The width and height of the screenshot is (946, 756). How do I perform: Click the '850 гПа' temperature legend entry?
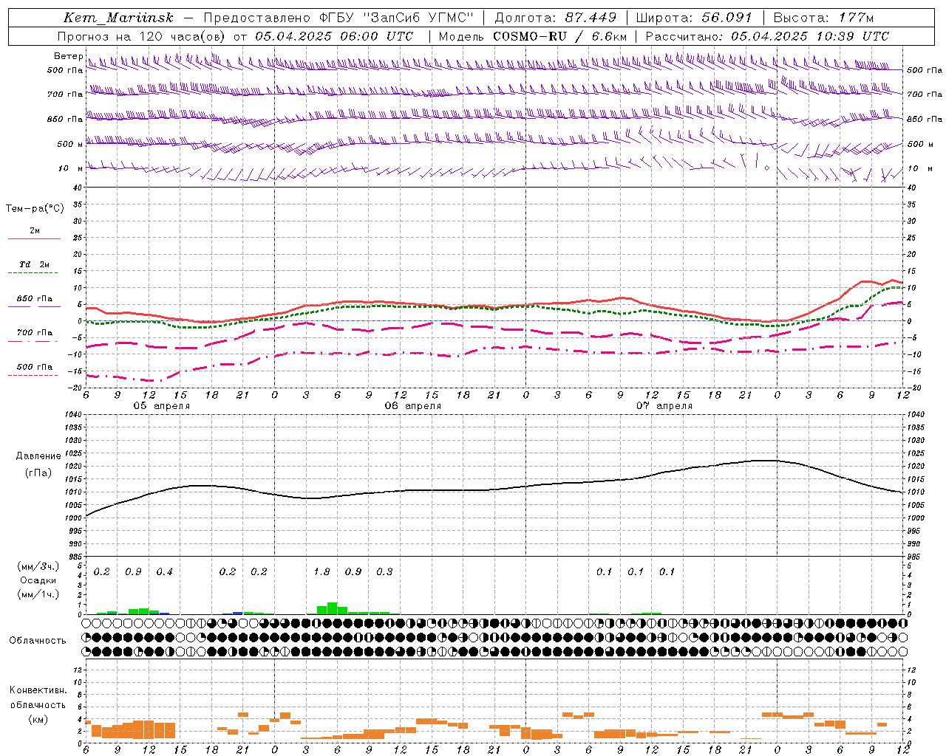35,299
